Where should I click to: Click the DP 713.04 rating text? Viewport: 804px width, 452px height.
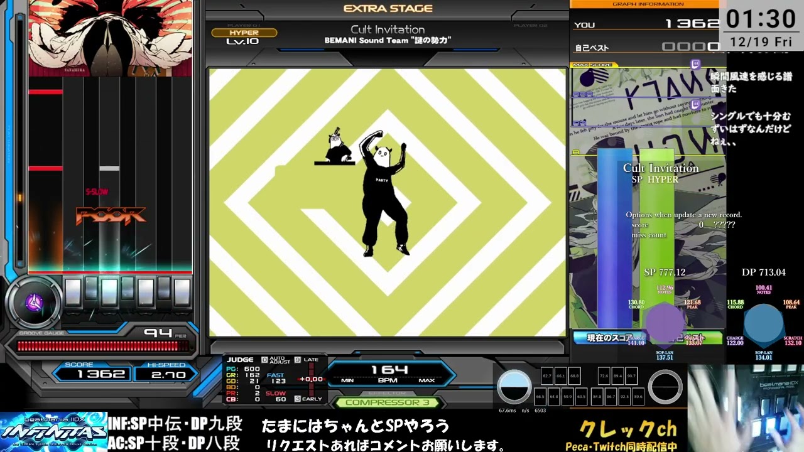click(x=764, y=272)
